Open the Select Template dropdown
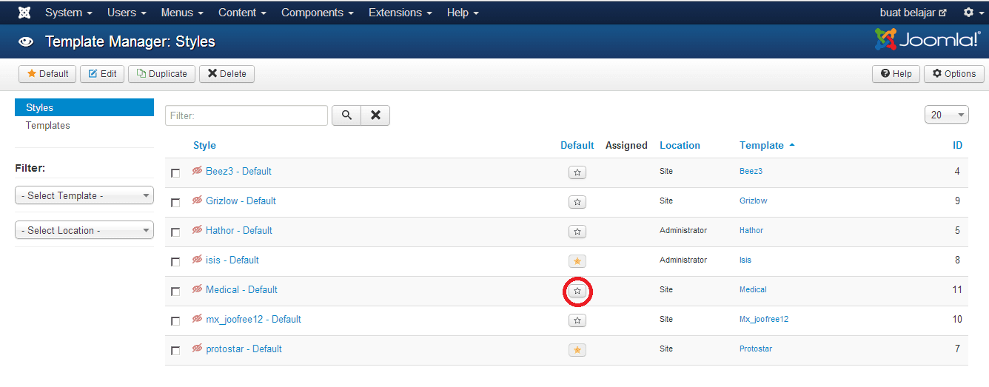Screen dimensions: 989x387 pos(84,195)
